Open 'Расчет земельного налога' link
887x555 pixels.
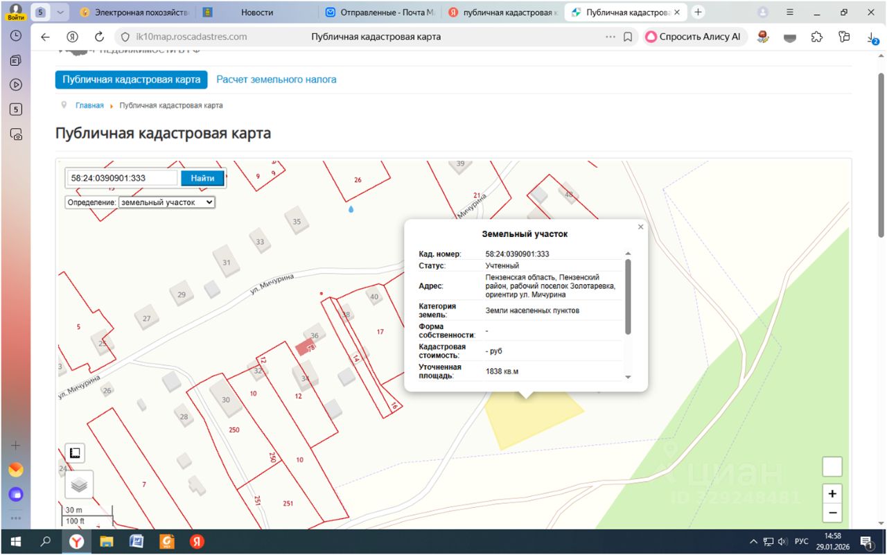tap(276, 80)
